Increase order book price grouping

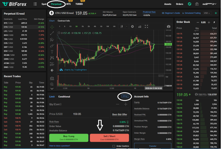[x=209, y=22]
